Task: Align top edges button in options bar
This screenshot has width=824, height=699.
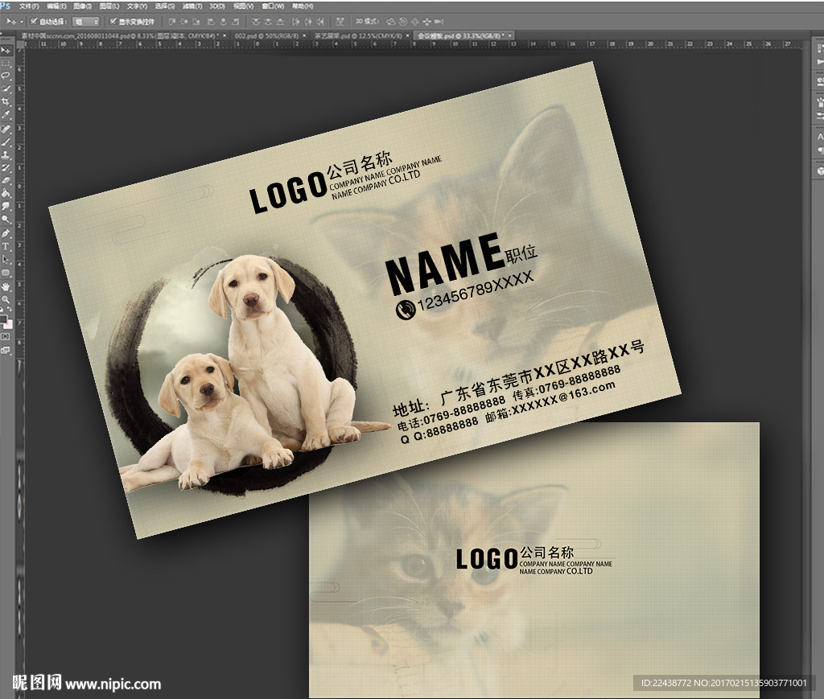Action: coord(172,21)
